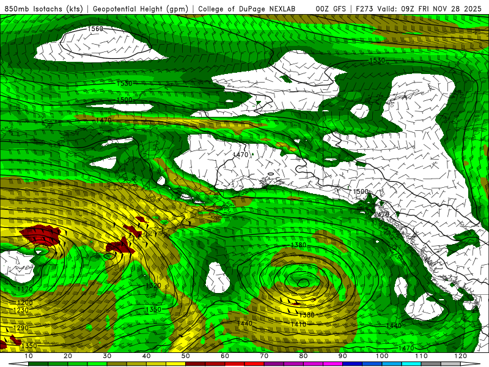Viewport: 489px width, 367px height.
Task: Click the bright red swatch ending at 70 kts
Action: point(254,364)
